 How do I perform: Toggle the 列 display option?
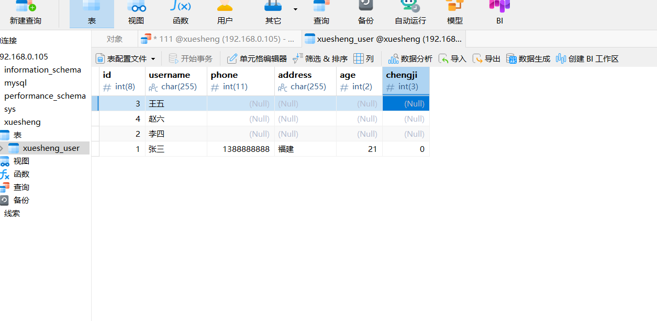pos(364,58)
